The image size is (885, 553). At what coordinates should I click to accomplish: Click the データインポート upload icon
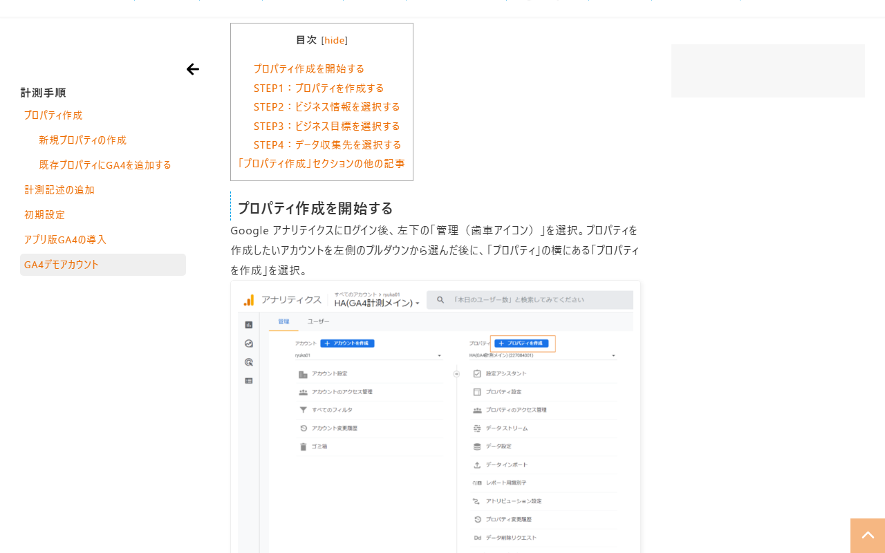pos(477,465)
